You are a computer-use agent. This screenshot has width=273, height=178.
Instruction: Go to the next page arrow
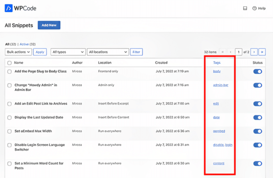click(x=254, y=52)
